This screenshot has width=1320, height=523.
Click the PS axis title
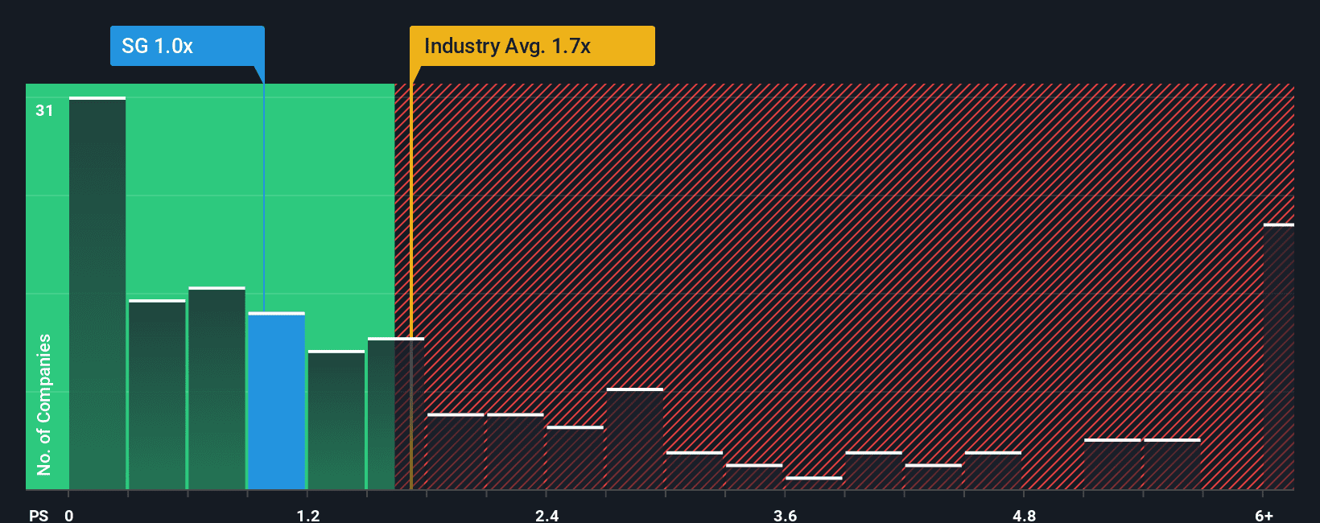coord(39,515)
